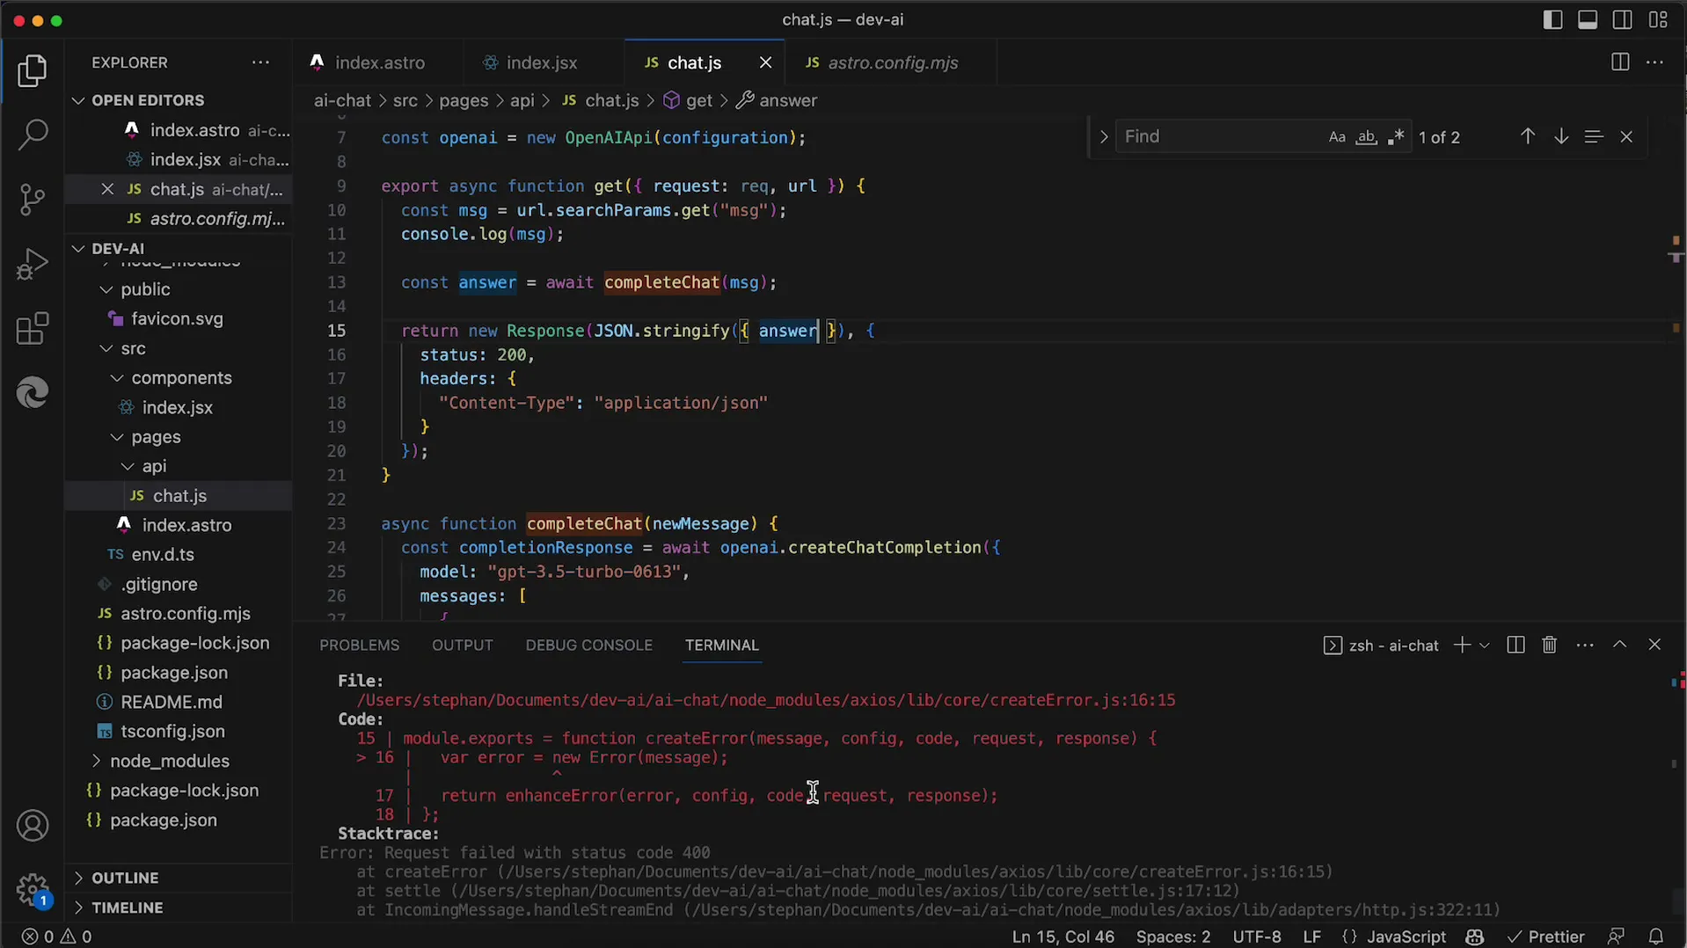Go to previous find match
1687x948 pixels.
(1528, 136)
